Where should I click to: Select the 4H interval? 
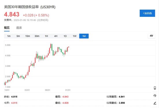56,36
